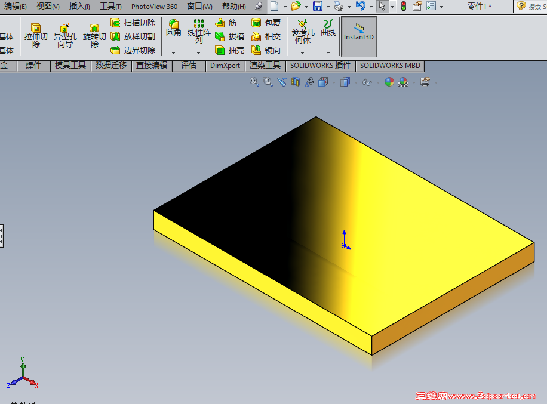Screen dimensions: 547x404
Task: Toggle the Section View icon
Action: tap(296, 82)
